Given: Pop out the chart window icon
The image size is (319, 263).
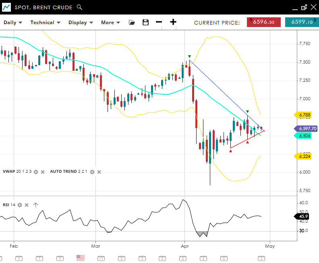Looking at the screenshot, I should point(304,7).
